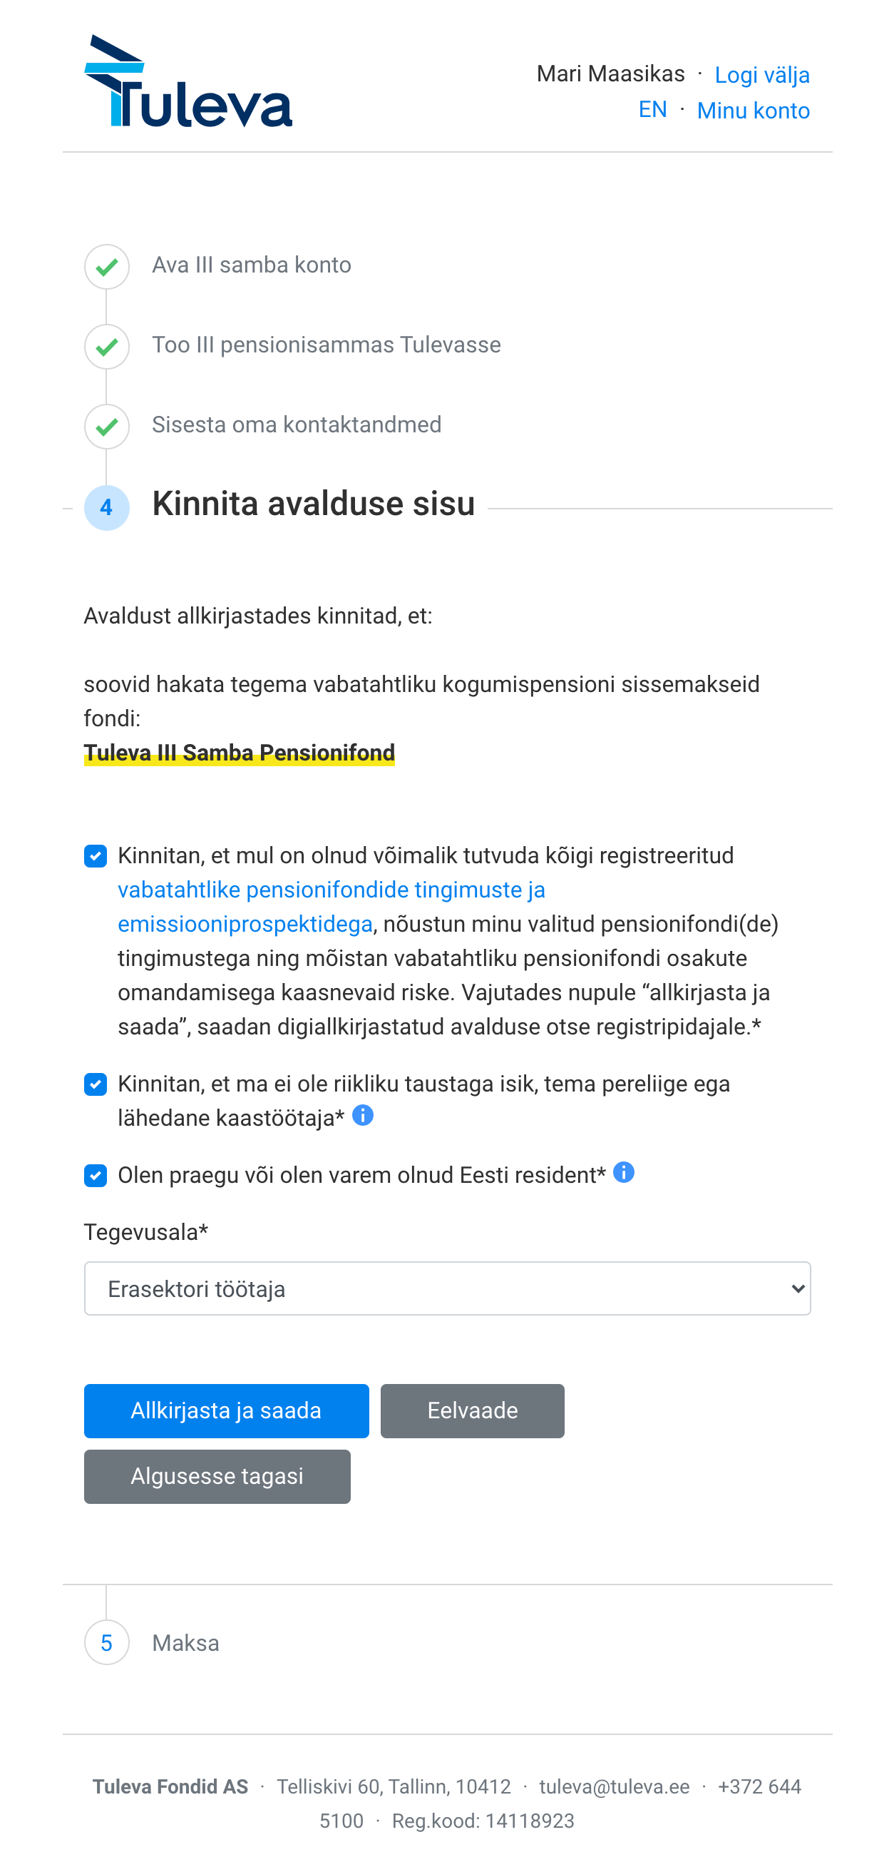Click the checkmark for Sisesta oma kontaktandmed
This screenshot has width=894, height=1872.
tap(107, 427)
